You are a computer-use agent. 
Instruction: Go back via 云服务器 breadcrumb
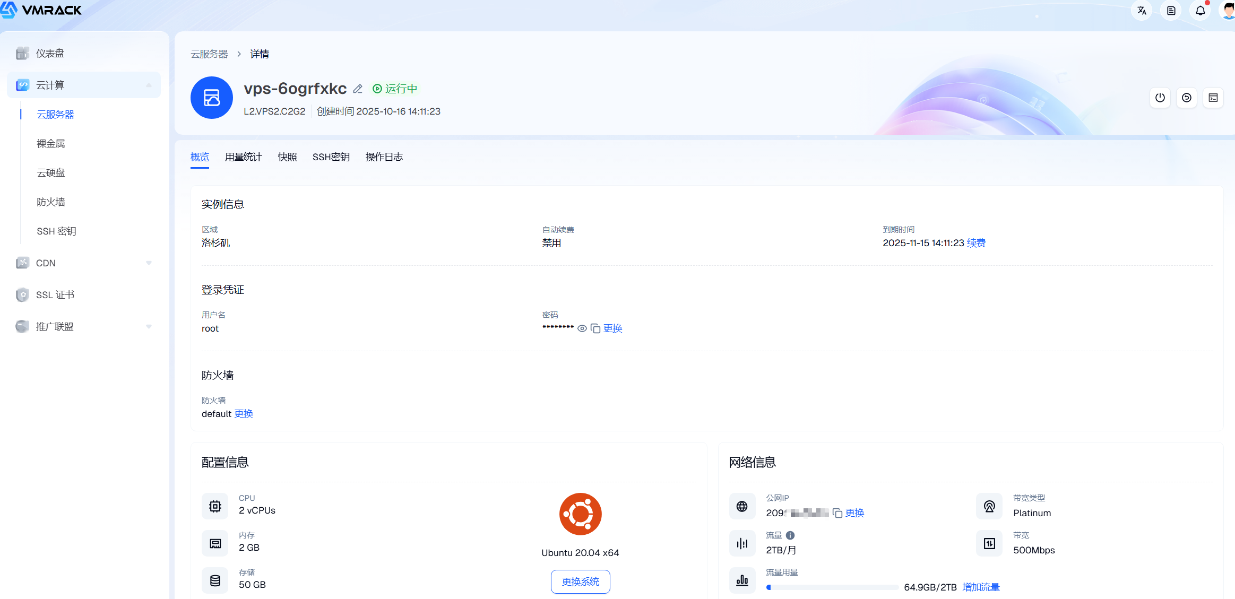click(209, 54)
